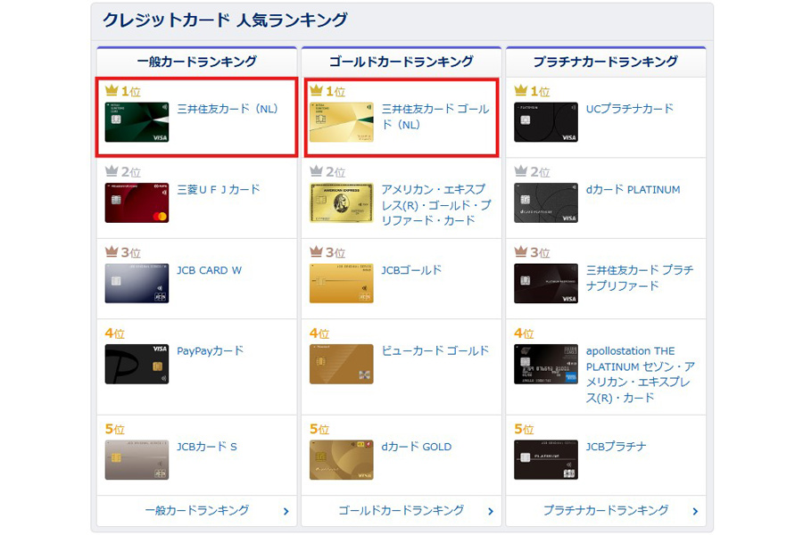
Task: Click the JCB CARD W card image
Action: [137, 284]
